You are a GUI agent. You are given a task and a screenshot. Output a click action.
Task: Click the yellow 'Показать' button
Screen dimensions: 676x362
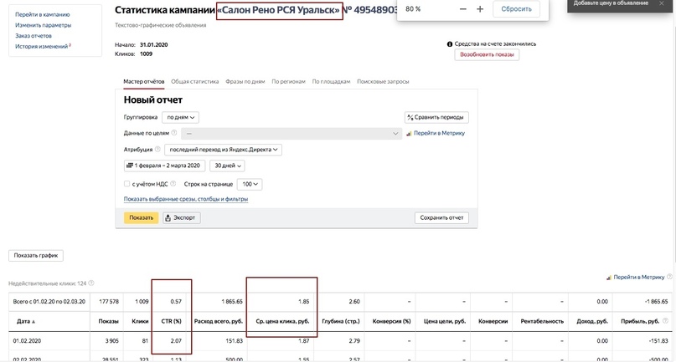pos(141,218)
